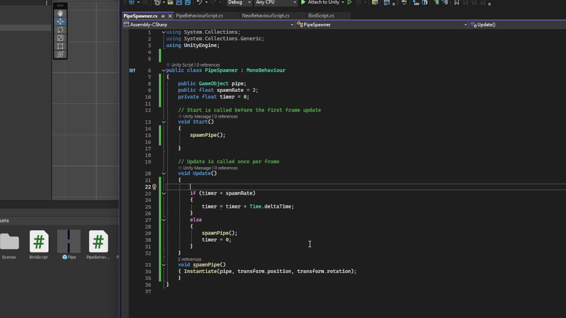This screenshot has height=318, width=566.
Task: Select the Hand tool in Unity
Action: pyautogui.click(x=60, y=13)
